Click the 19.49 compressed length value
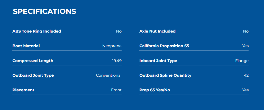The image size is (264, 110). 117,61
